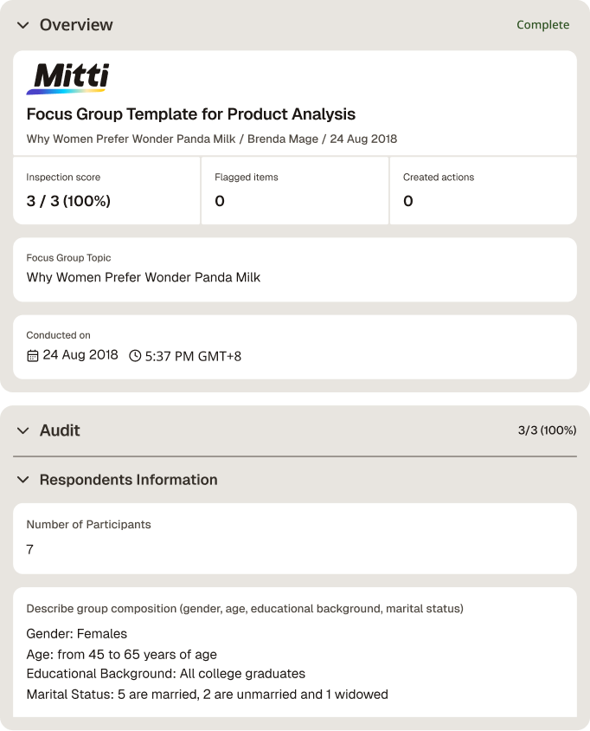This screenshot has height=731, width=590.
Task: Click the Number of Participants label
Action: point(88,525)
